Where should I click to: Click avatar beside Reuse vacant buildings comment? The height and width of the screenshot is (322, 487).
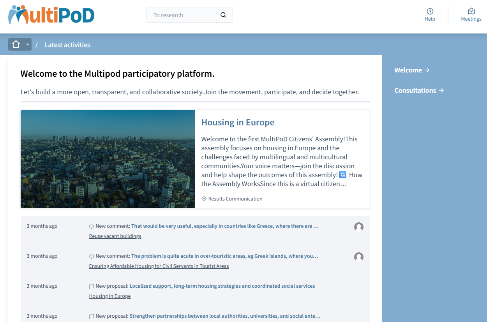pyautogui.click(x=358, y=227)
